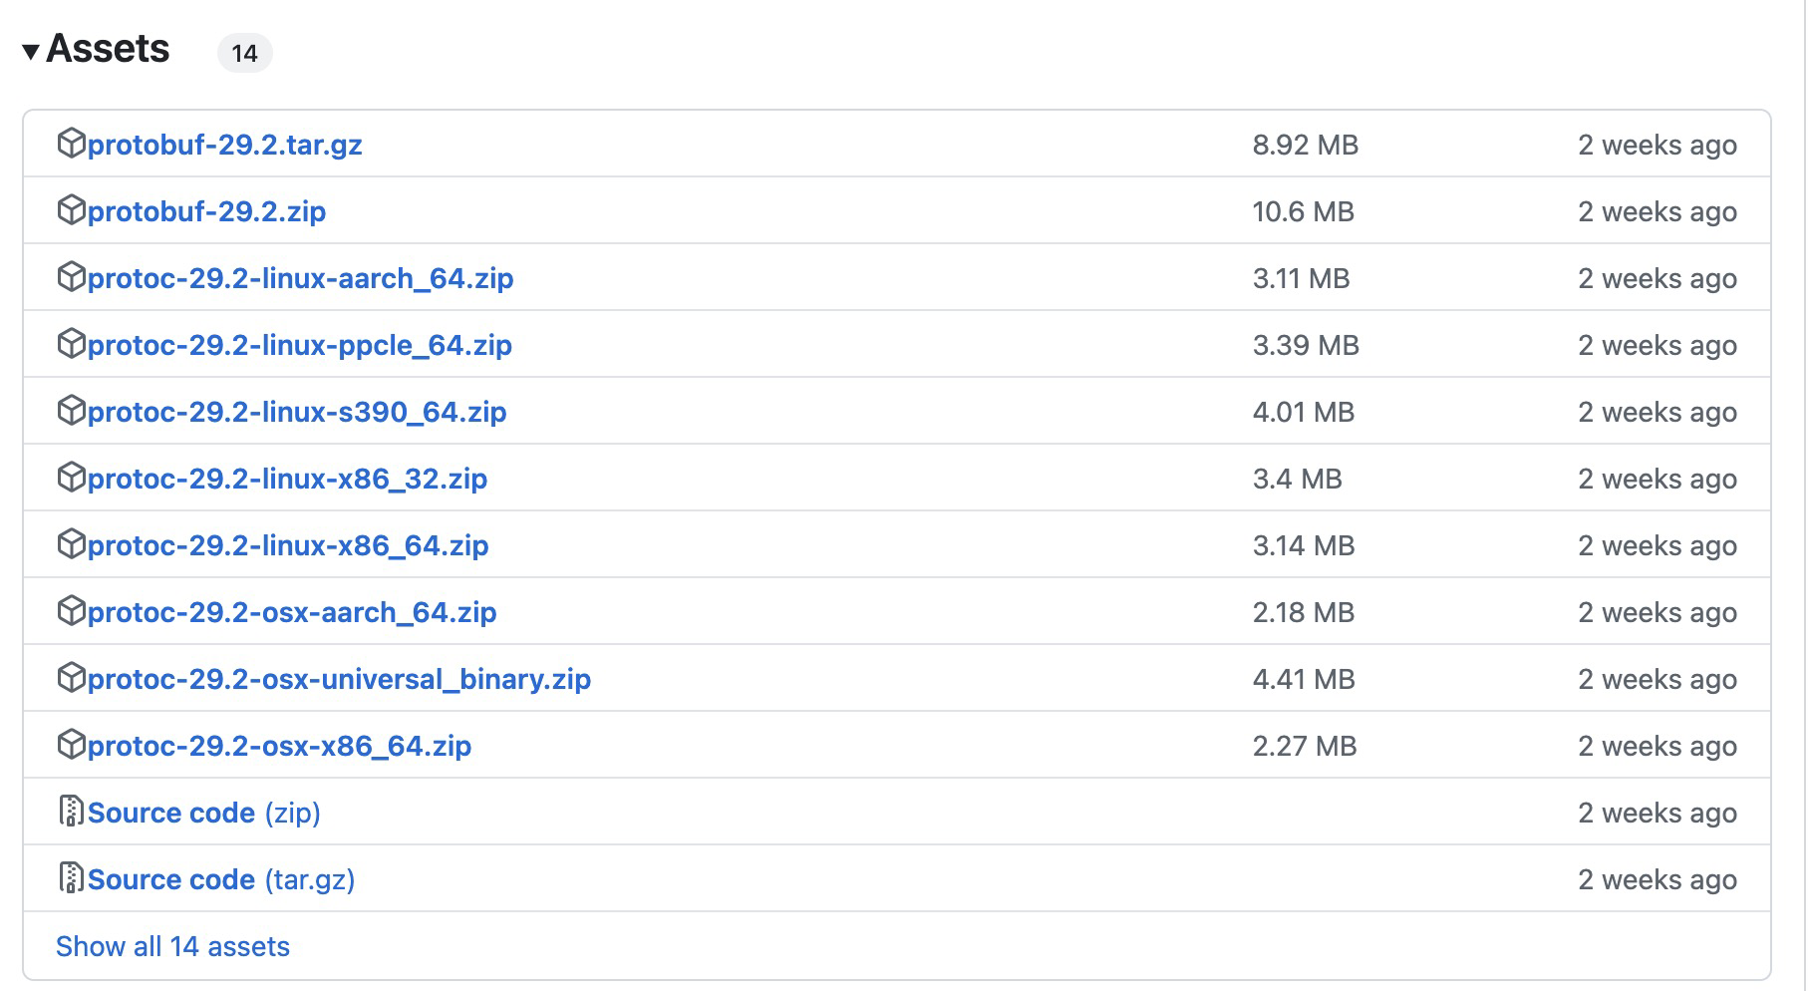Download protoc-29.2-osx-universal_binary.zip
This screenshot has height=991, width=1810.
[x=339, y=680]
